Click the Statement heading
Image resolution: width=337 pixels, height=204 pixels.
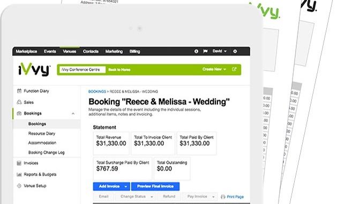pyautogui.click(x=104, y=127)
